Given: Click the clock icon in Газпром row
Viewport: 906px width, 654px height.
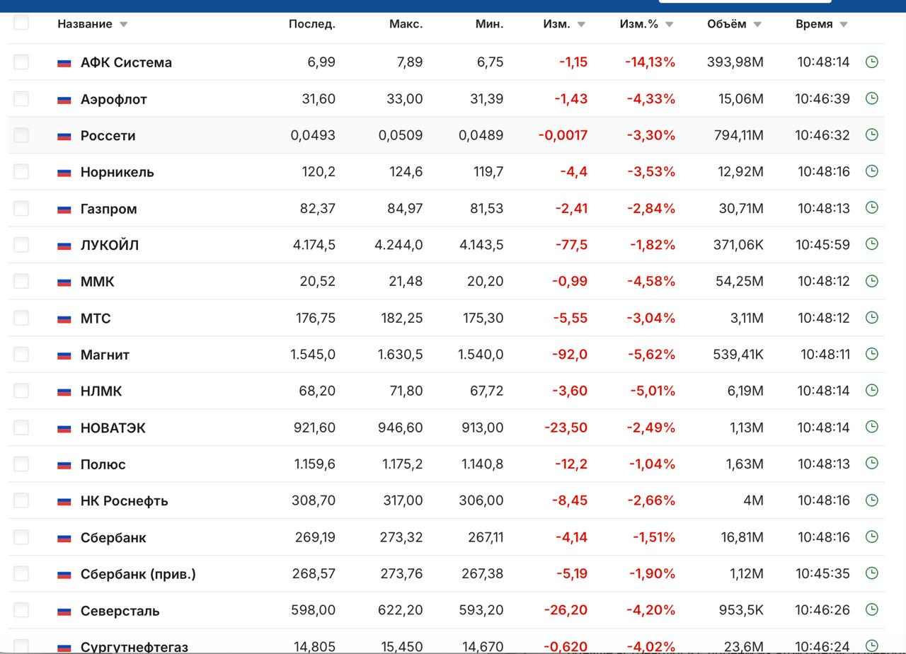Looking at the screenshot, I should (x=871, y=207).
